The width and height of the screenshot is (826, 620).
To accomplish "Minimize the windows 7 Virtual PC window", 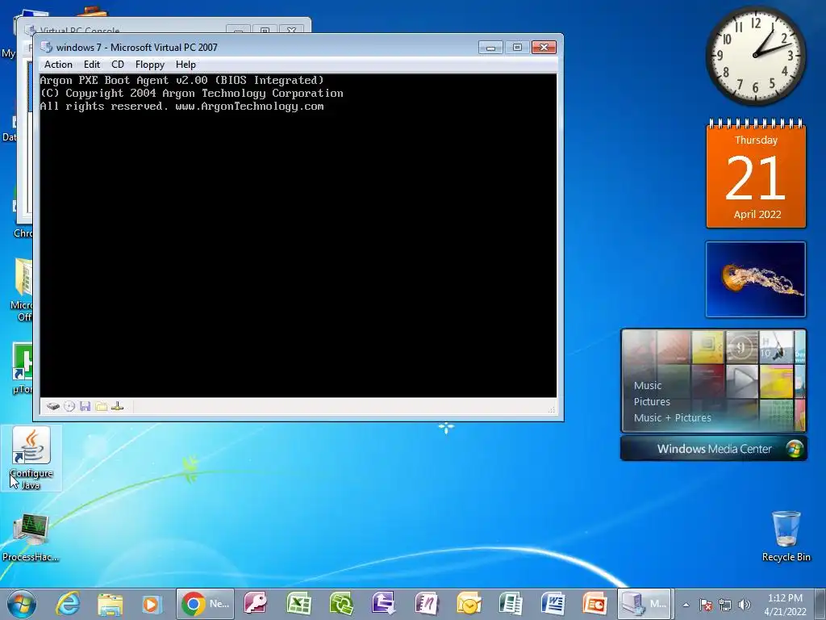I will pos(490,48).
